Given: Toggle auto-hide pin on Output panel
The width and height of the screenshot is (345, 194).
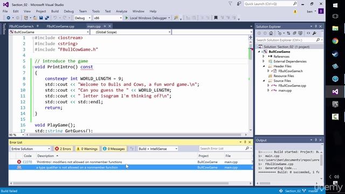Looking at the screenshot, I should pyautogui.click(x=316, y=140).
